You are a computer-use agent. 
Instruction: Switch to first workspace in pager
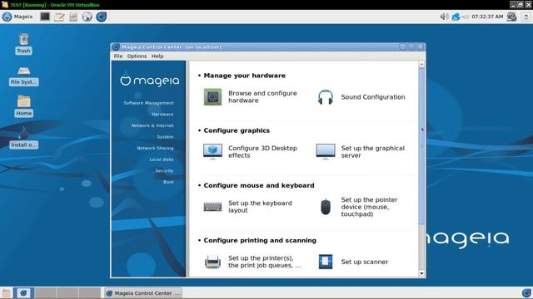tap(23, 293)
